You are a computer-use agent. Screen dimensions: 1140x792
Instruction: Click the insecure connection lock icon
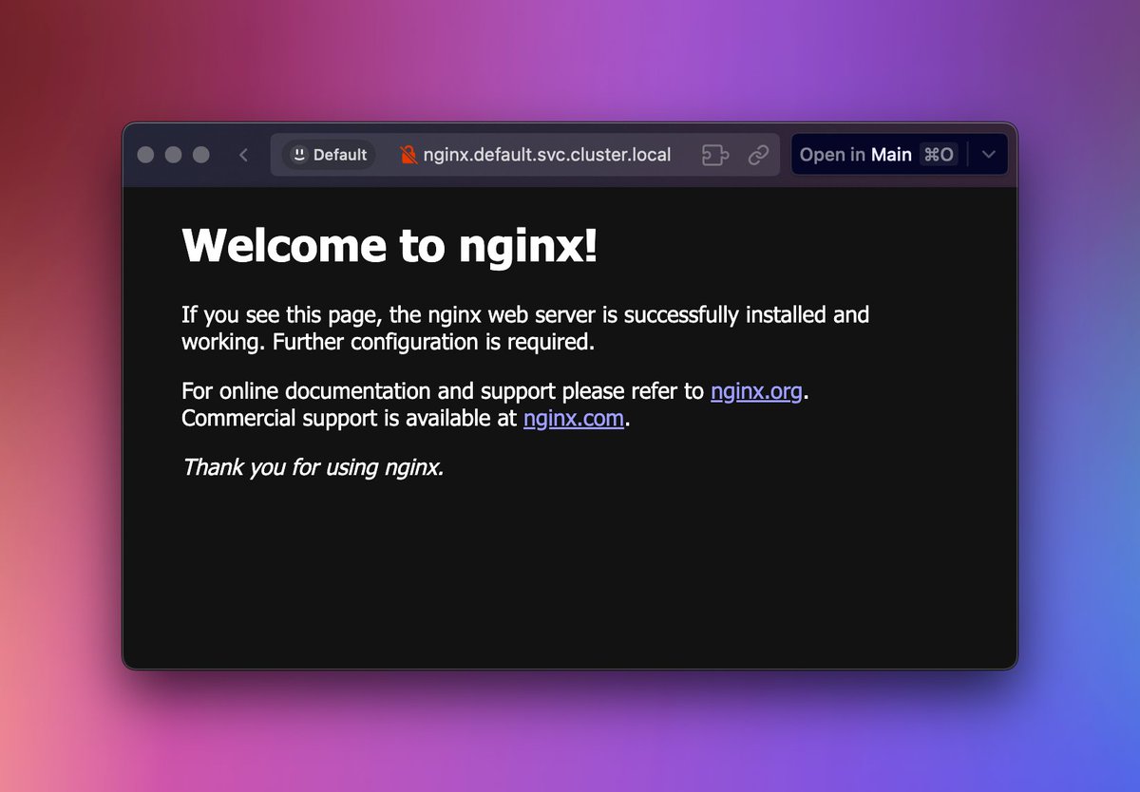coord(408,155)
